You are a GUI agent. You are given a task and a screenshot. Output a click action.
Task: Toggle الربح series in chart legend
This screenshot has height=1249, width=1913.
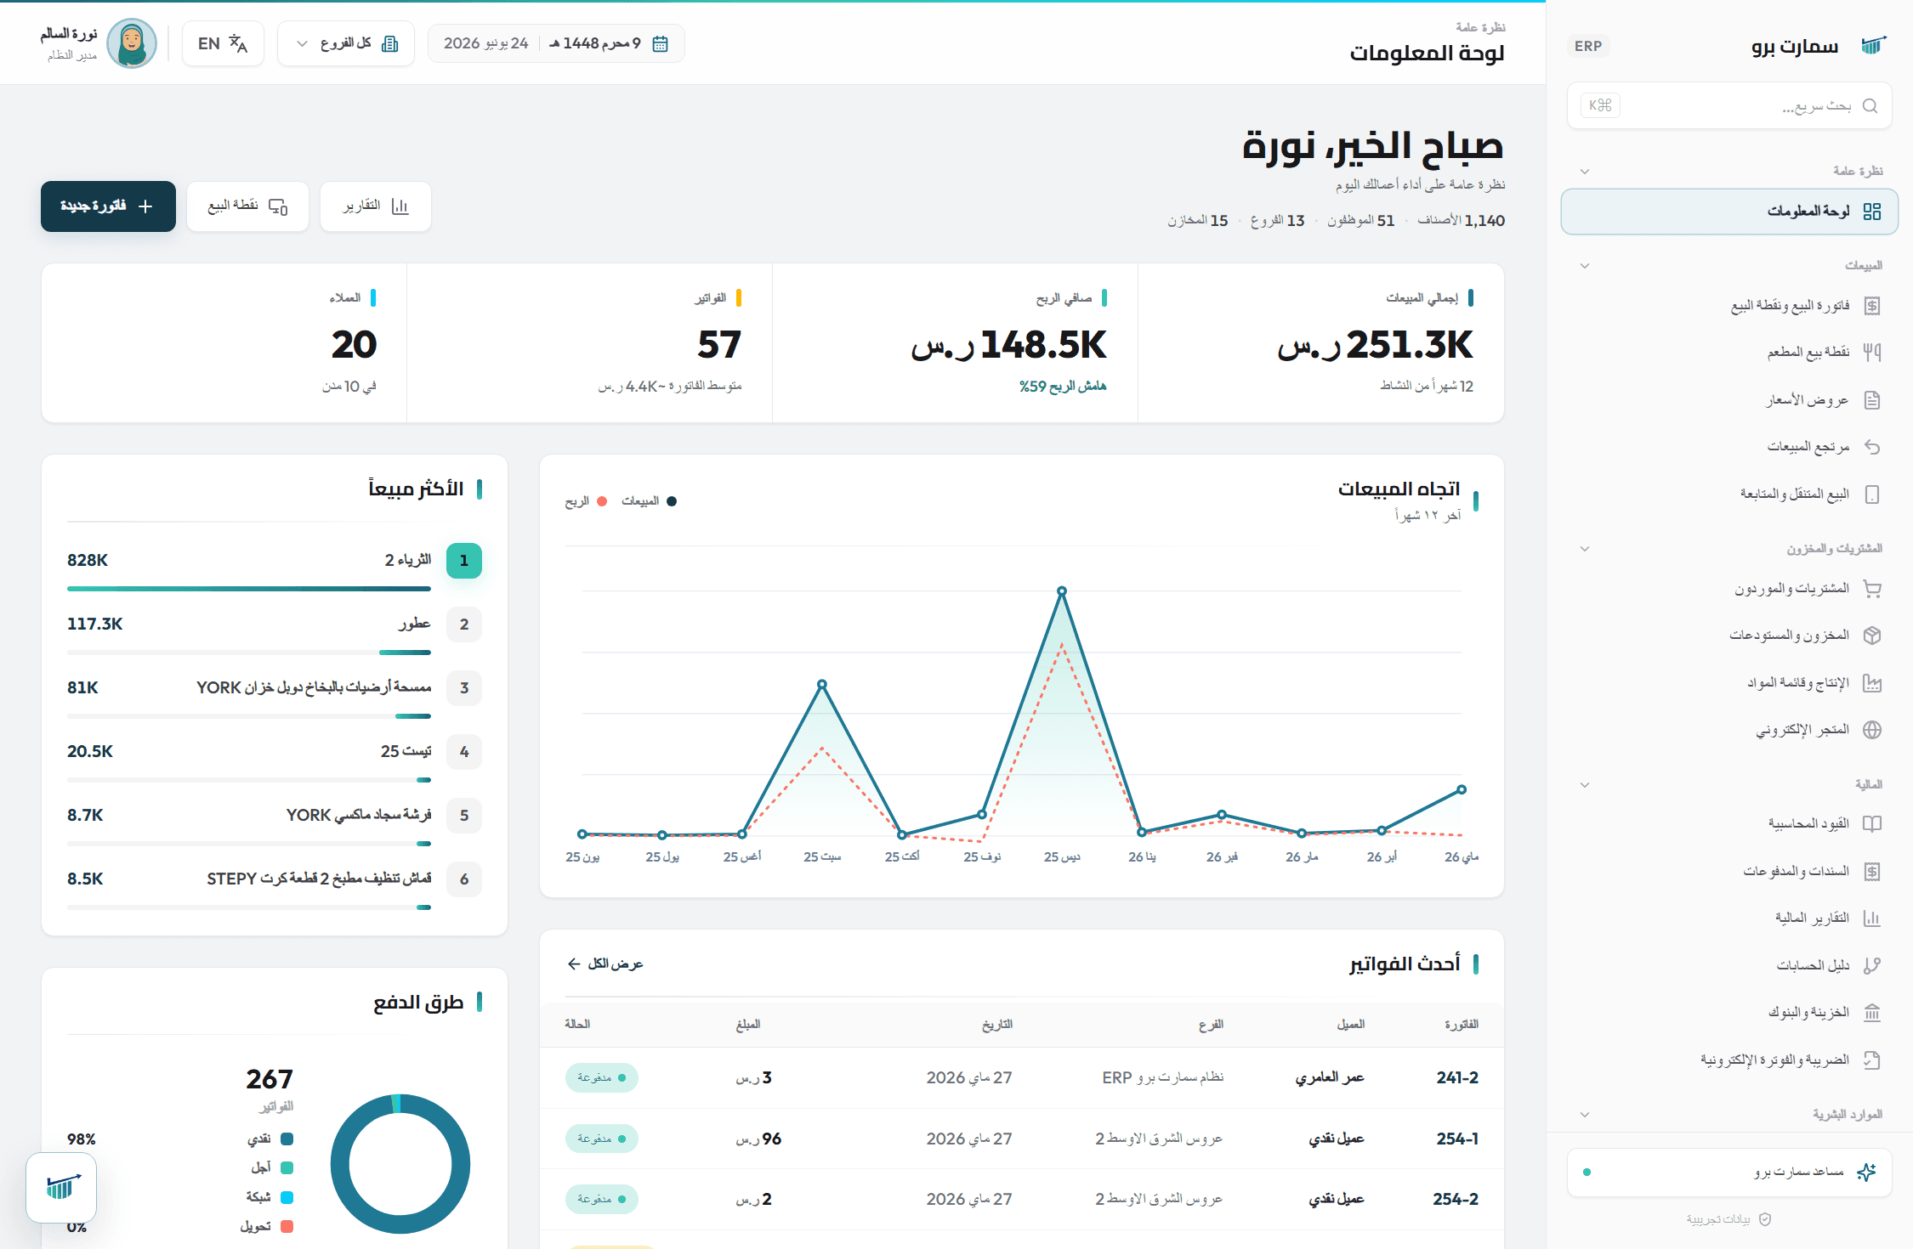click(586, 501)
